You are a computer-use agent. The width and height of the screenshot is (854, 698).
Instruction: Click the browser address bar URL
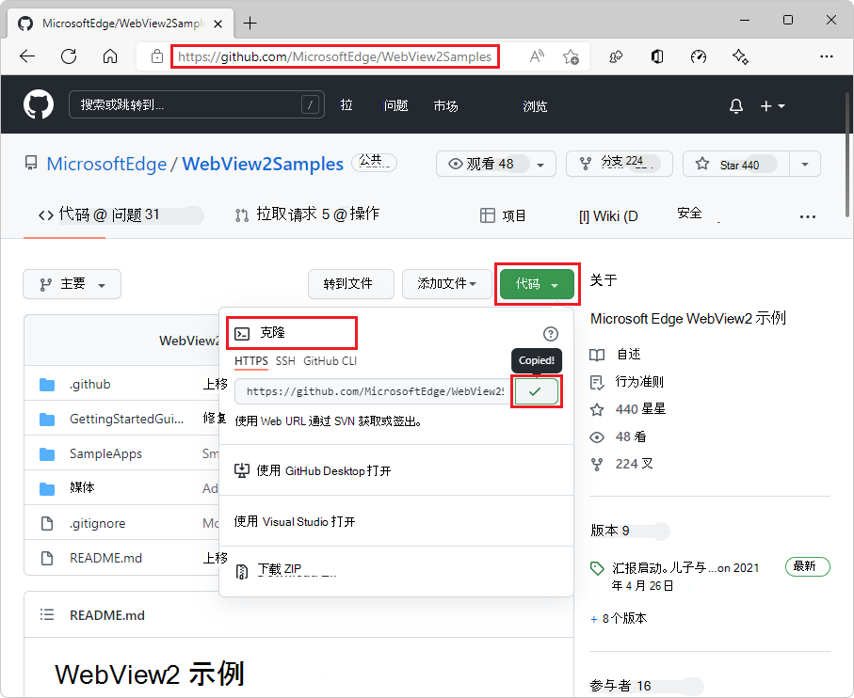(x=334, y=56)
